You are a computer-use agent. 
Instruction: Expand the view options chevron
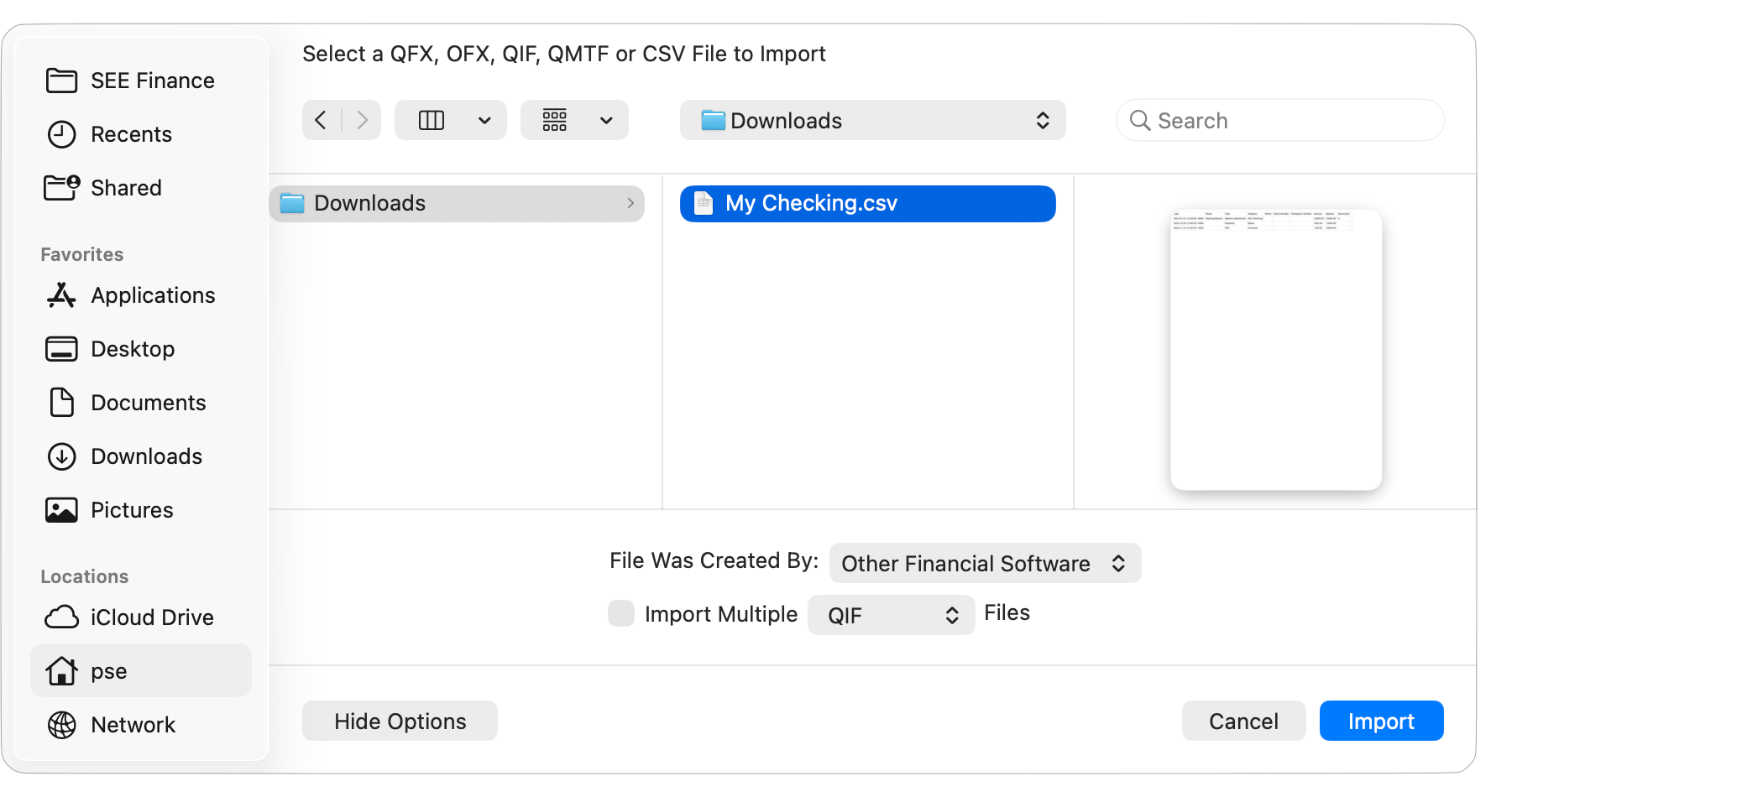pos(484,120)
